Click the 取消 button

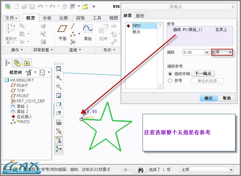click(x=227, y=98)
